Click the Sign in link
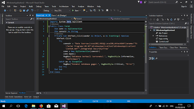Viewport: 194px width, 109px height. (x=184, y=6)
